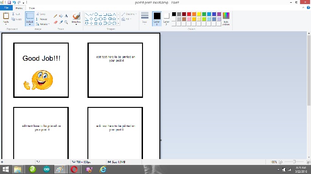
Task: Click the Resize button
Action: pos(41,19)
